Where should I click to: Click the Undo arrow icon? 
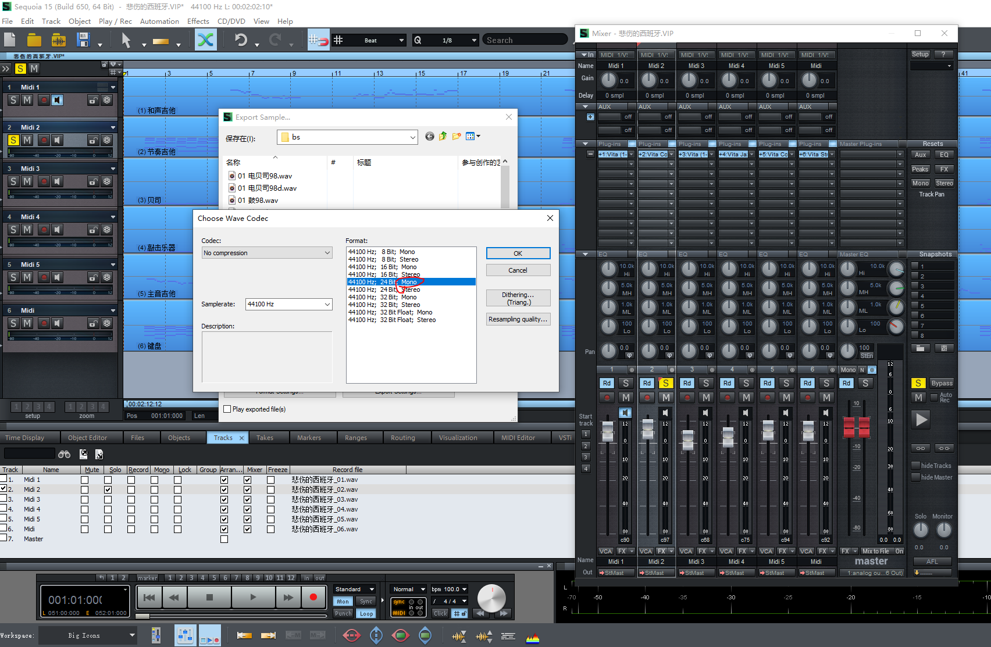tap(241, 40)
